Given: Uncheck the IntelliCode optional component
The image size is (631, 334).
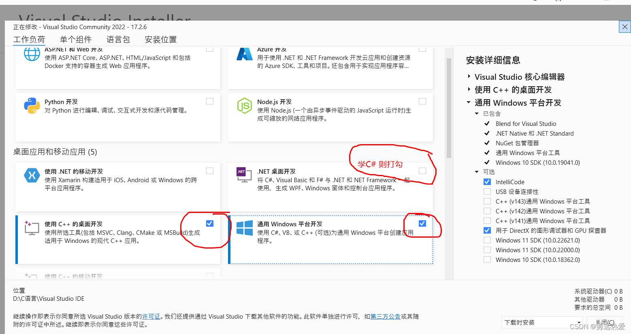Looking at the screenshot, I should pyautogui.click(x=487, y=182).
